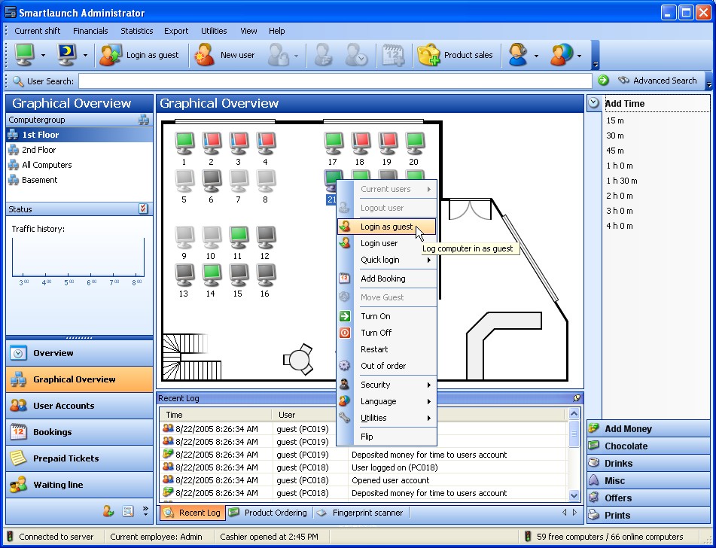The height and width of the screenshot is (548, 716).
Task: Click Recent Log scrollbar down arrow
Action: (574, 495)
